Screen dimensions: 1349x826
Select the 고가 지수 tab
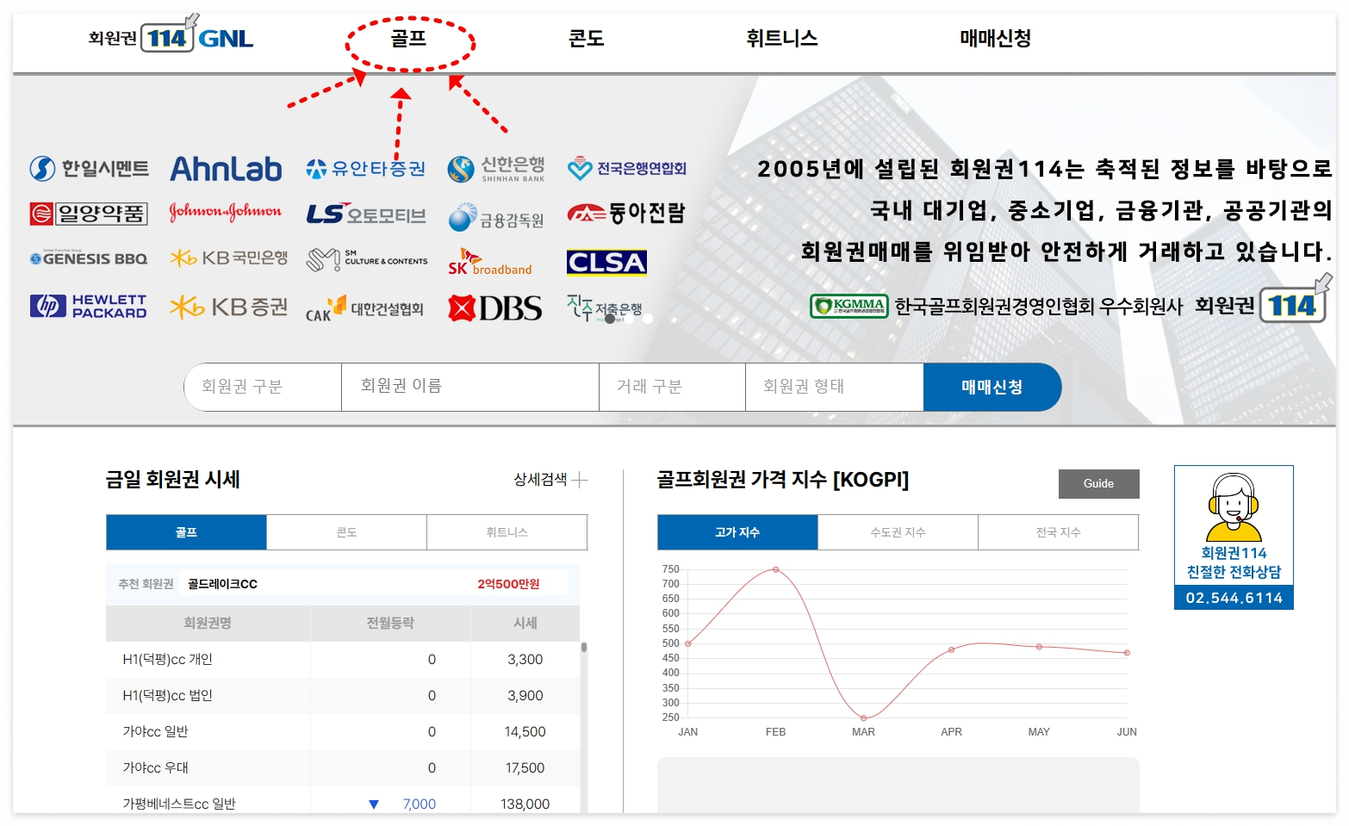click(737, 532)
